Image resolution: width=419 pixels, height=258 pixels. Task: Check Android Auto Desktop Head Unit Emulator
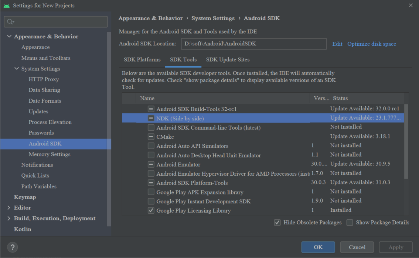tap(151, 155)
